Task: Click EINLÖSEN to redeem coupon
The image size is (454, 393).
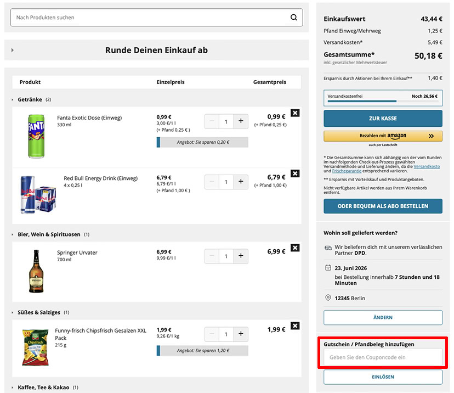Action: pyautogui.click(x=383, y=377)
